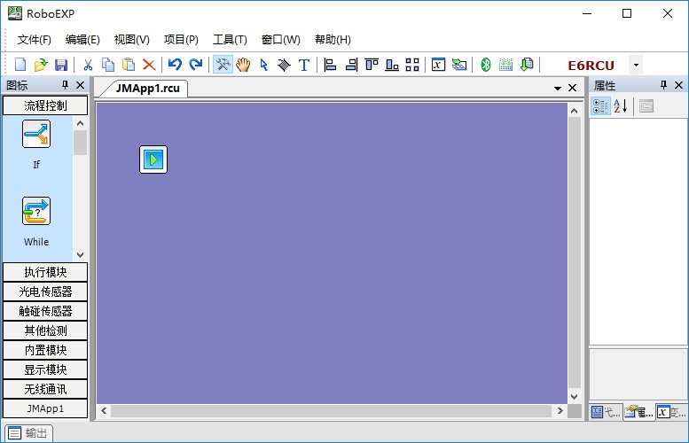
Task: Redo the last undone action
Action: (196, 65)
